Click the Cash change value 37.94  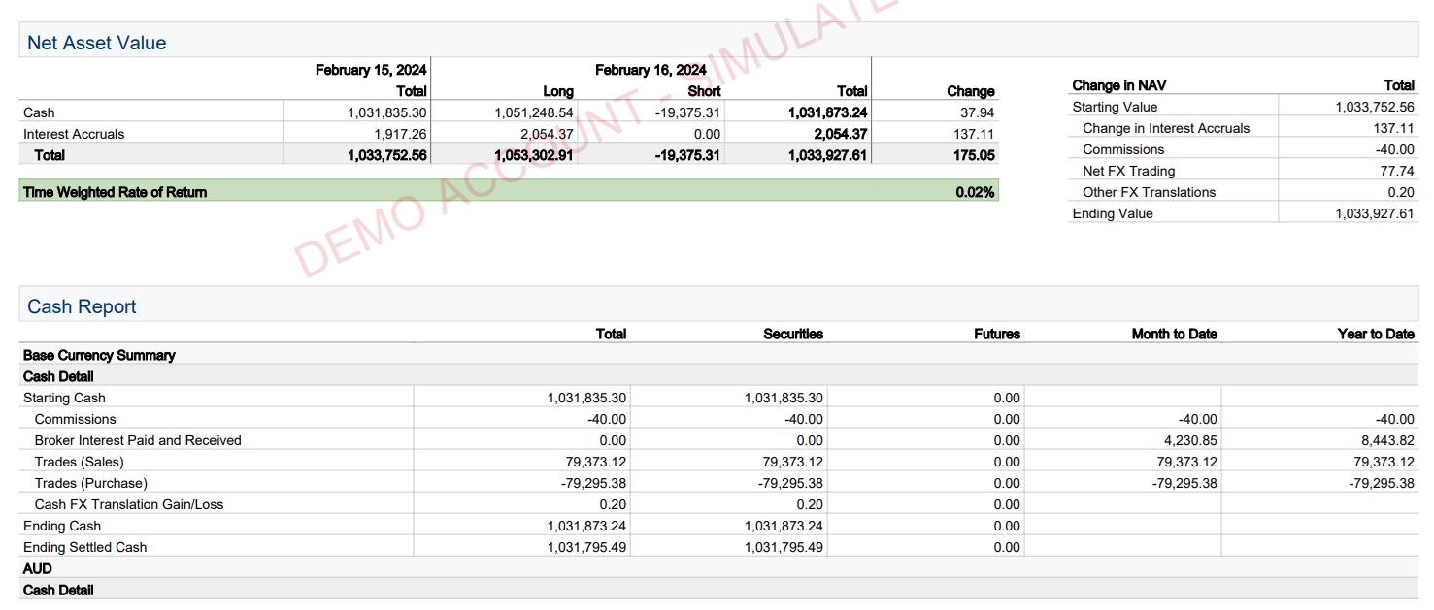click(x=977, y=112)
